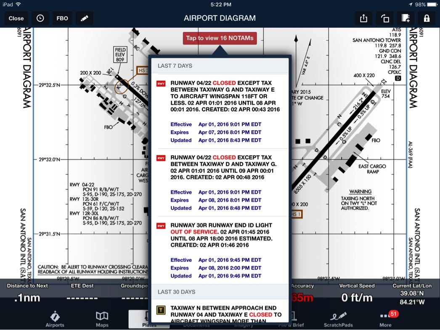Select the RWY icon for Taxiway D and G NOTAM
440x330 pixels.
pos(161,158)
